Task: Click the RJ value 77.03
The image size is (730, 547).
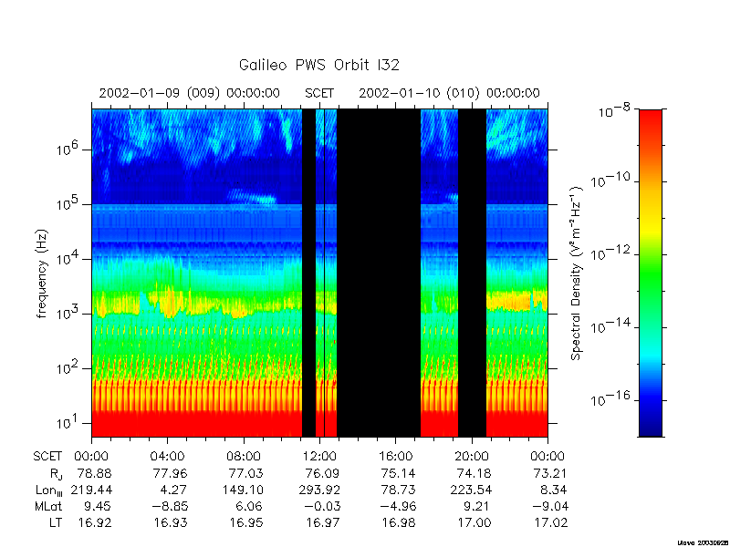Action: (245, 473)
